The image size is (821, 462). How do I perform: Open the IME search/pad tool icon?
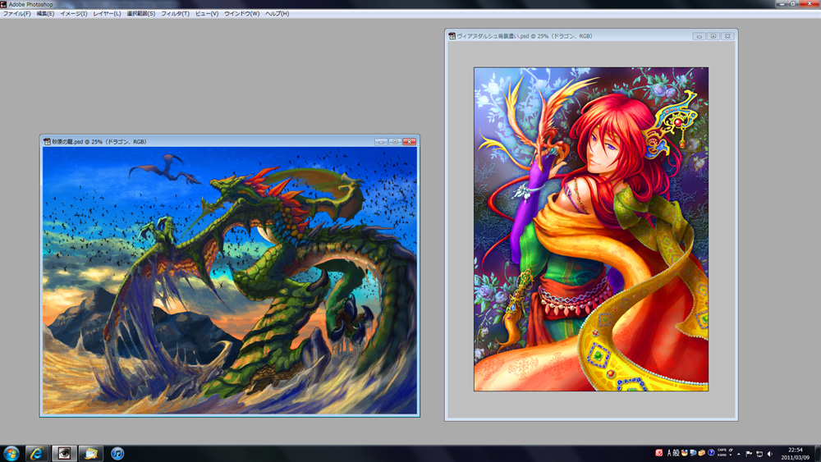[x=693, y=453]
